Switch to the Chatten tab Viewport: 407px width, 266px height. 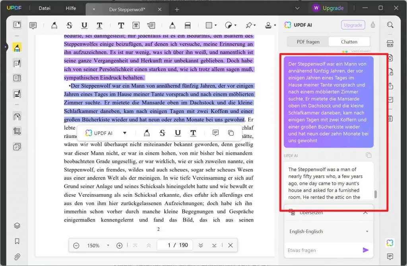coord(349,41)
